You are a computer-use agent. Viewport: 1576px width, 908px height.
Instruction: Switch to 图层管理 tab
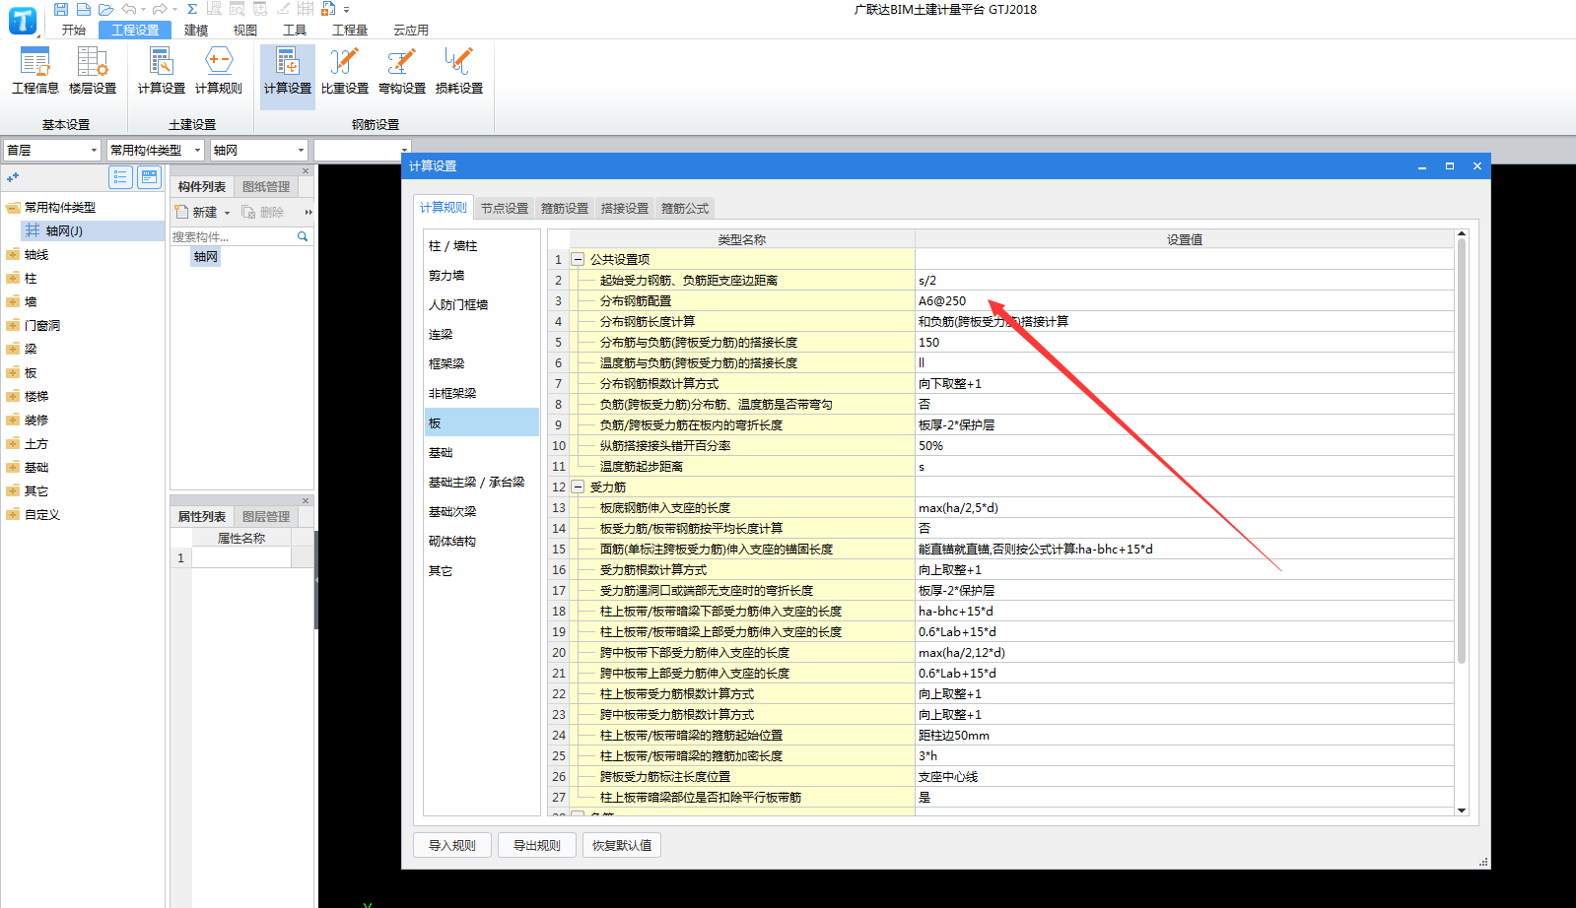click(x=266, y=516)
